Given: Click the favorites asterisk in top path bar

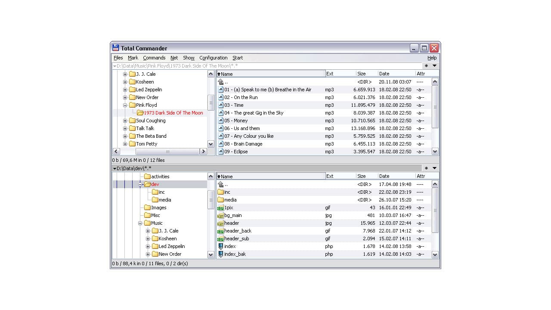Looking at the screenshot, I should coord(426,66).
